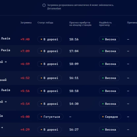Click the Прогноз прибуття column header
The width and height of the screenshot is (137, 137).
click(80, 24)
